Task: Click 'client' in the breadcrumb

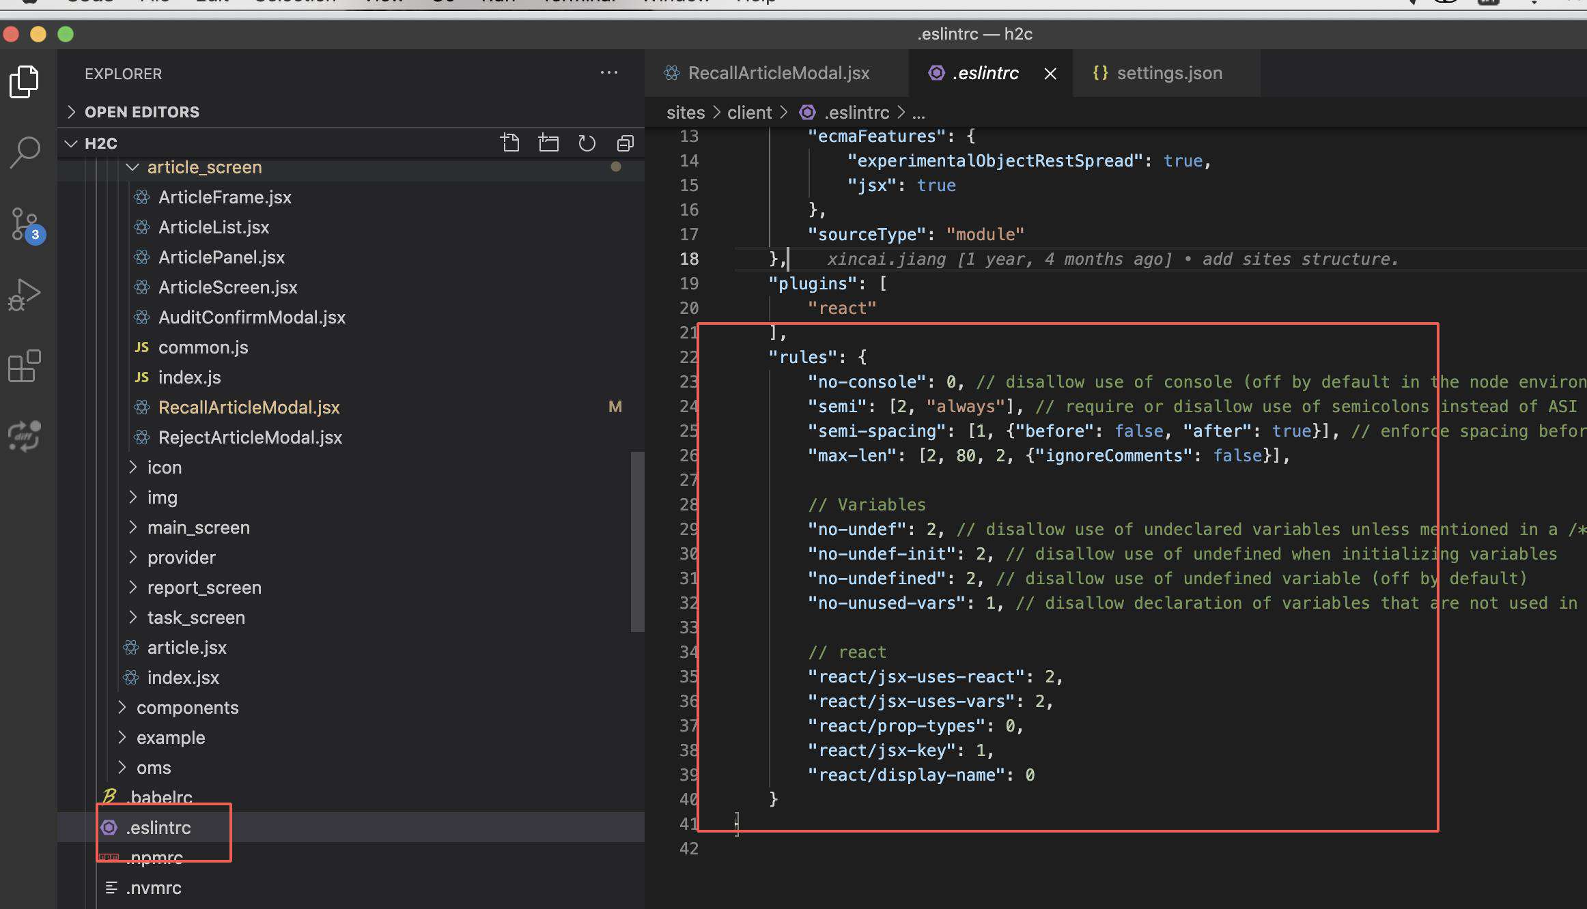Action: click(749, 113)
